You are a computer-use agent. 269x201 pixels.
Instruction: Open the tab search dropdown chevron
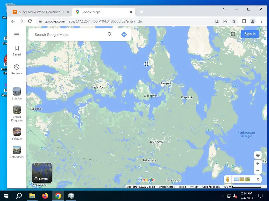224,9
